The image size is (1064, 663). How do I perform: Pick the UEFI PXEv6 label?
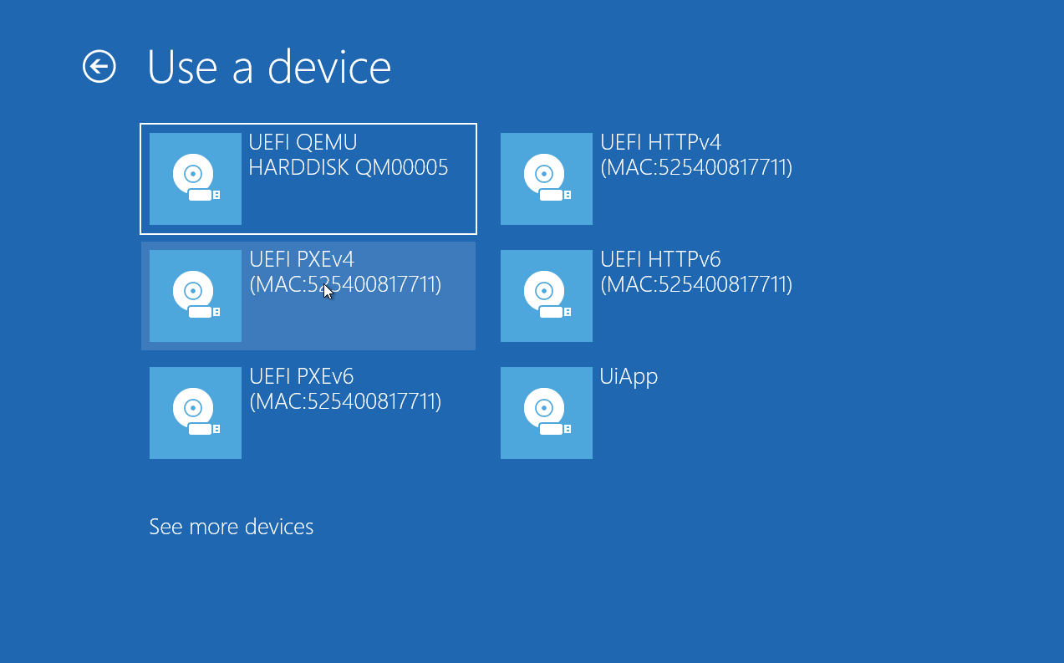(302, 377)
